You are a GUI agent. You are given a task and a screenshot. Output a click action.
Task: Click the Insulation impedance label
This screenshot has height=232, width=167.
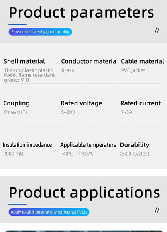(x=27, y=145)
